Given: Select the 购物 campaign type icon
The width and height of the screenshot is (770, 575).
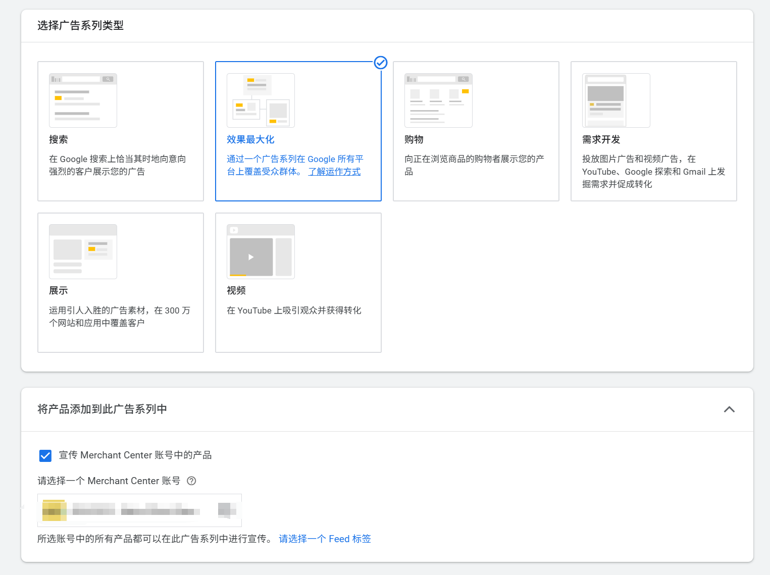Looking at the screenshot, I should click(x=438, y=100).
